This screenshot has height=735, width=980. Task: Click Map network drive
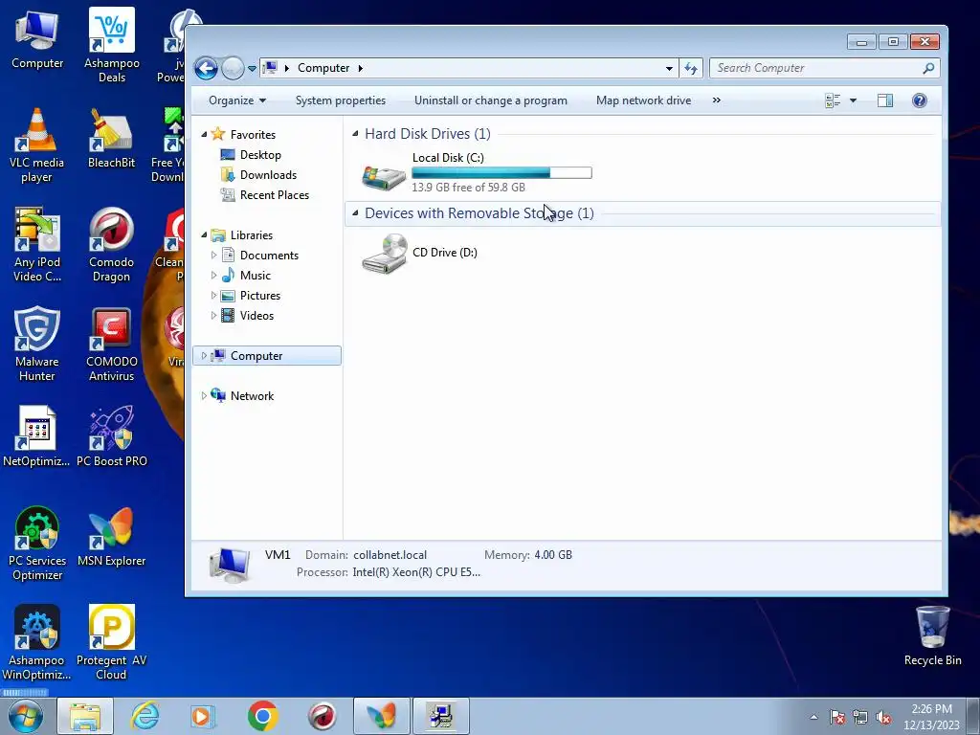[644, 100]
